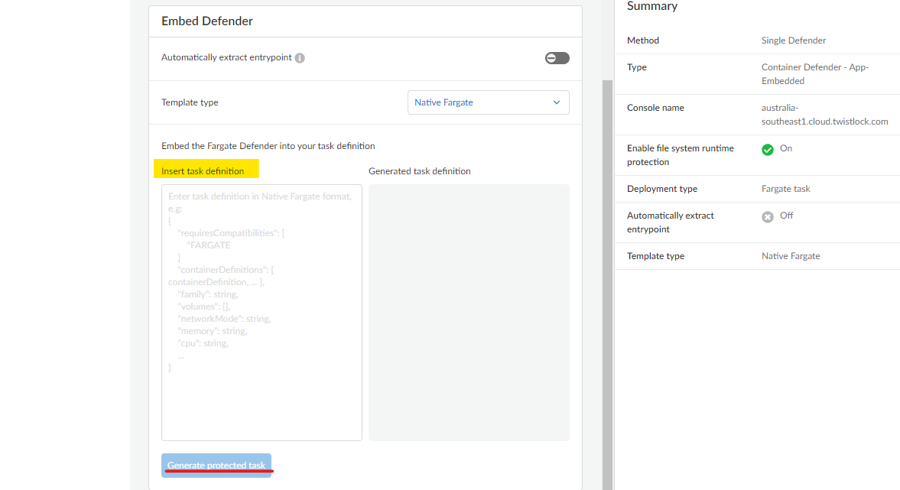Image resolution: width=900 pixels, height=490 pixels.
Task: Click 'Automatically extract entrypoint' label in Summary
Action: coord(671,222)
